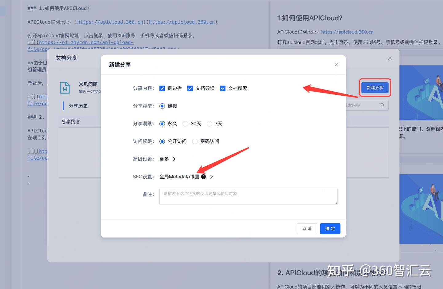Choose 密码访问 access permission

[195, 141]
